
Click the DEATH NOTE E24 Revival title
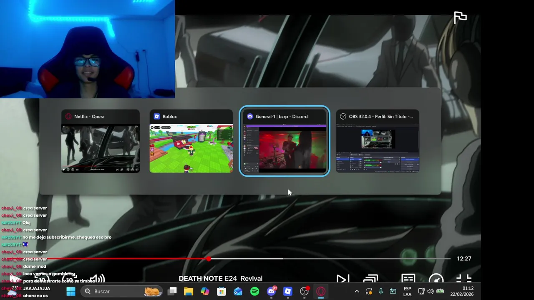[221, 278]
